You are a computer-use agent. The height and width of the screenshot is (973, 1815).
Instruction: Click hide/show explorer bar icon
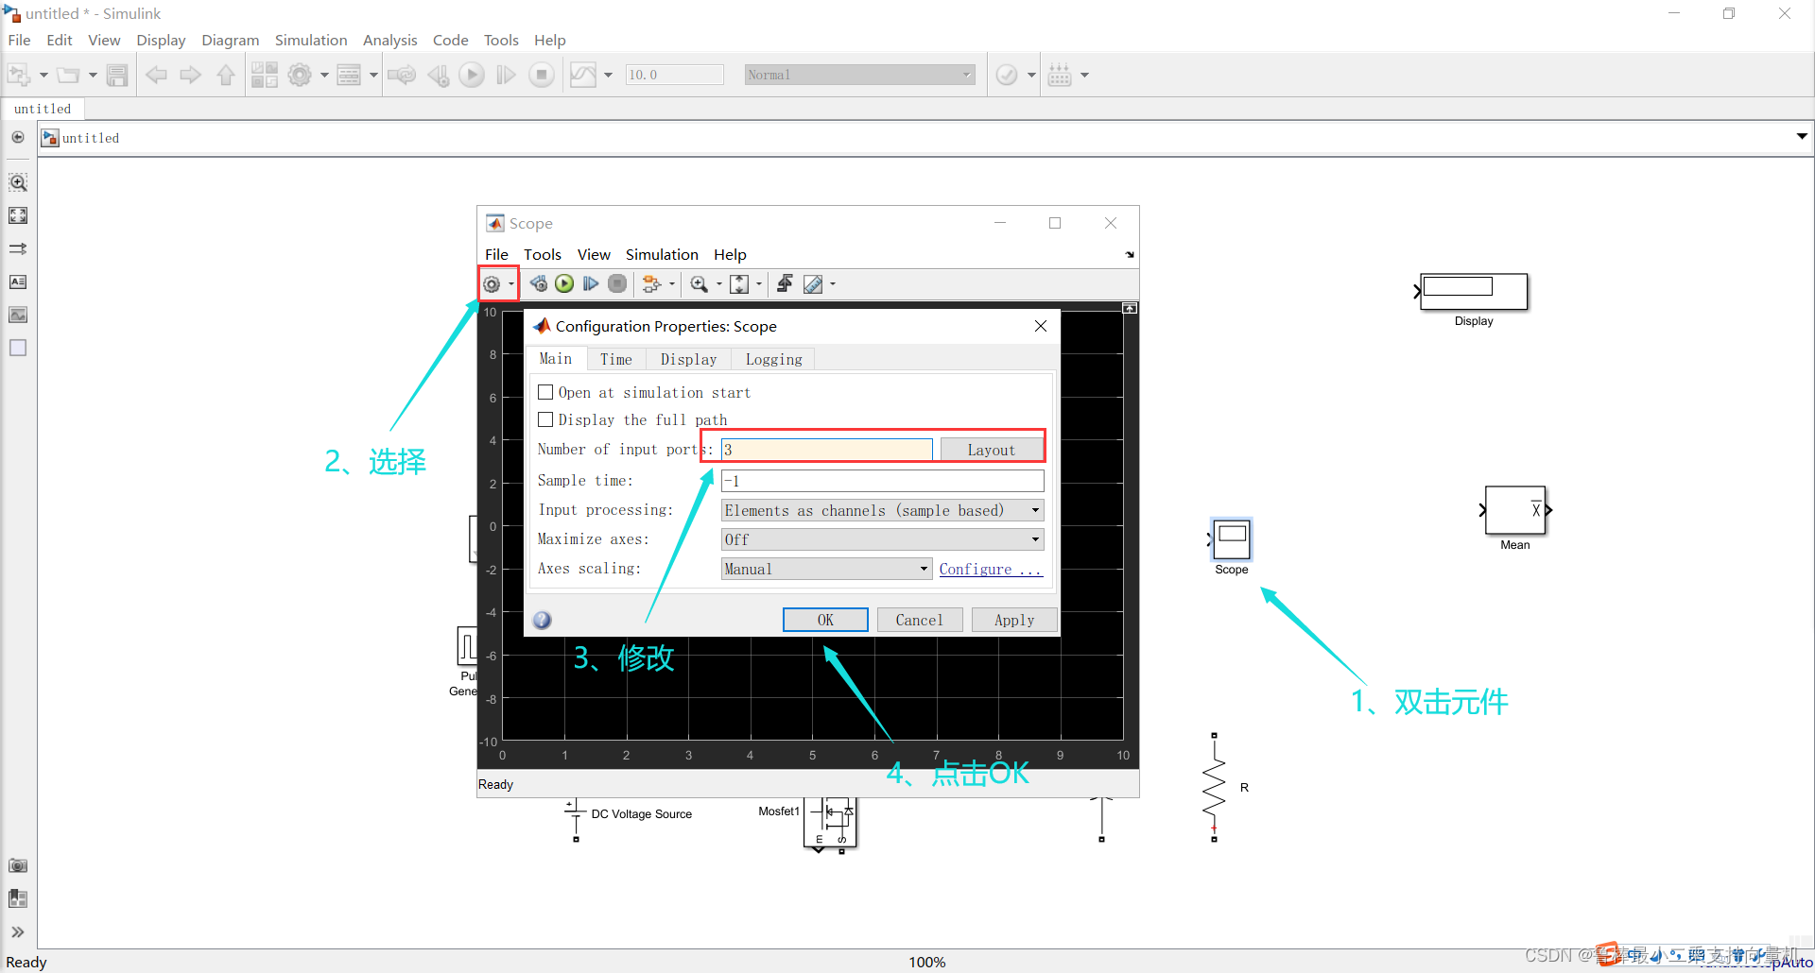point(18,137)
